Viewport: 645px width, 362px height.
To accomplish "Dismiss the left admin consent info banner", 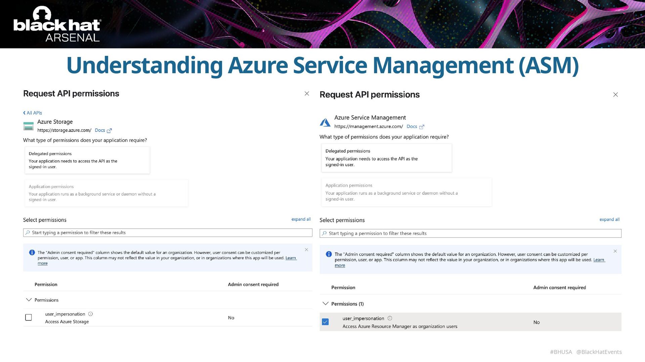I will pos(306,250).
